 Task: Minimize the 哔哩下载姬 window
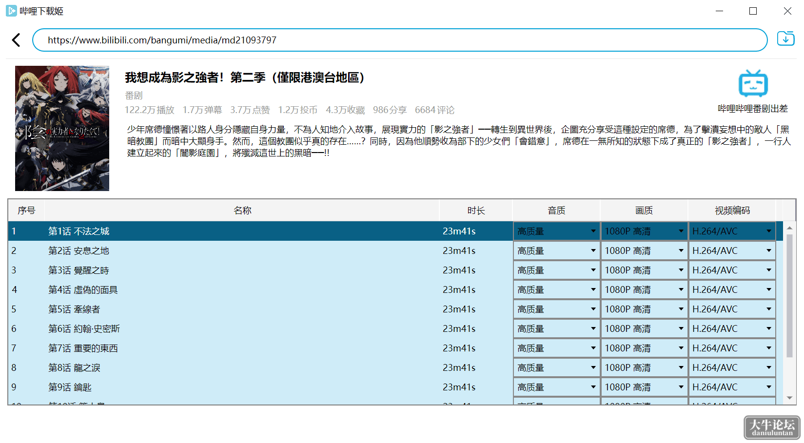coord(719,11)
